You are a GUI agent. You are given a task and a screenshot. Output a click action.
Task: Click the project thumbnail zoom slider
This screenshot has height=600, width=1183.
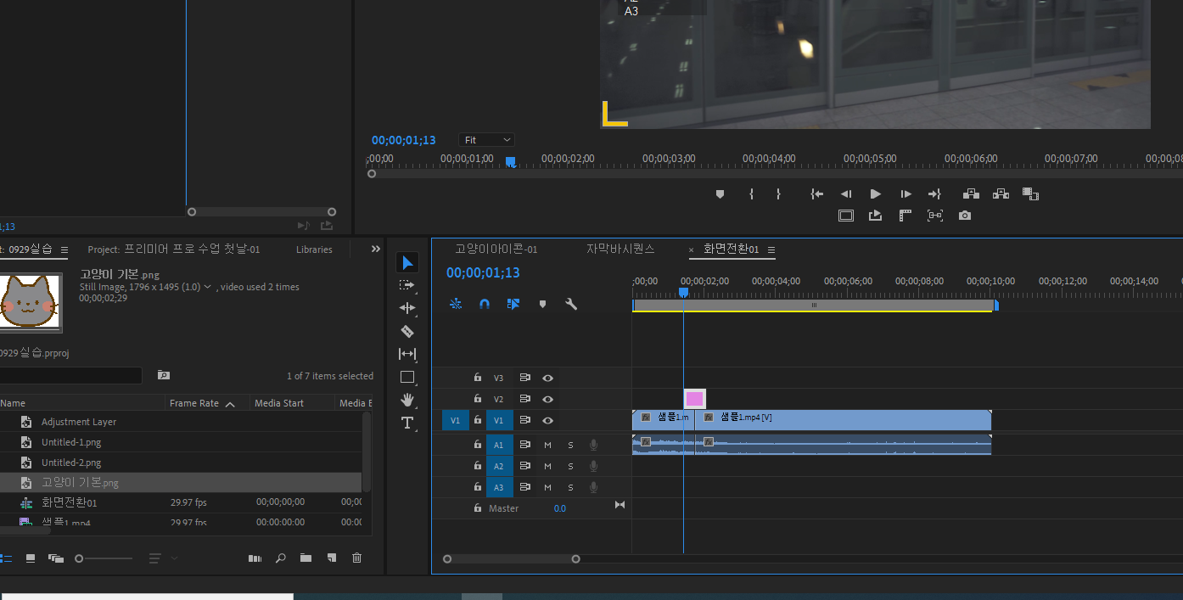(x=104, y=558)
